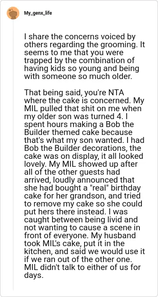
Task: Open the My_genx_life username profile link
Action: point(38,13)
